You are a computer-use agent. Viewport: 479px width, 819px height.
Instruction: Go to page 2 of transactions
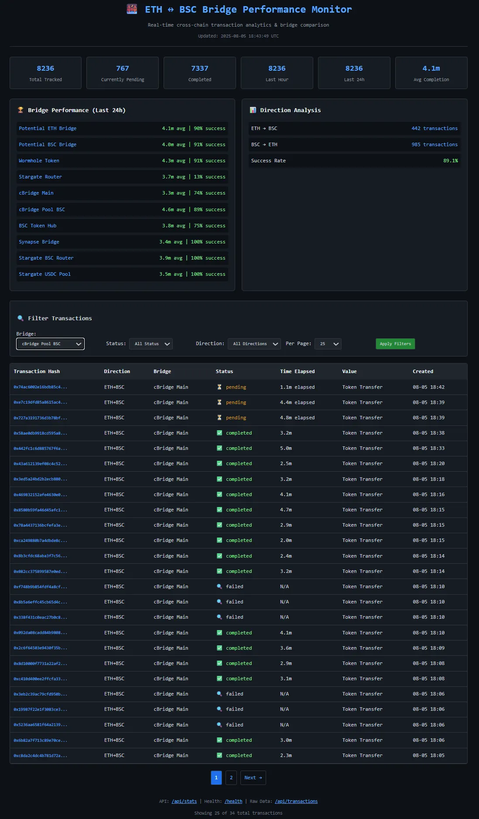231,778
